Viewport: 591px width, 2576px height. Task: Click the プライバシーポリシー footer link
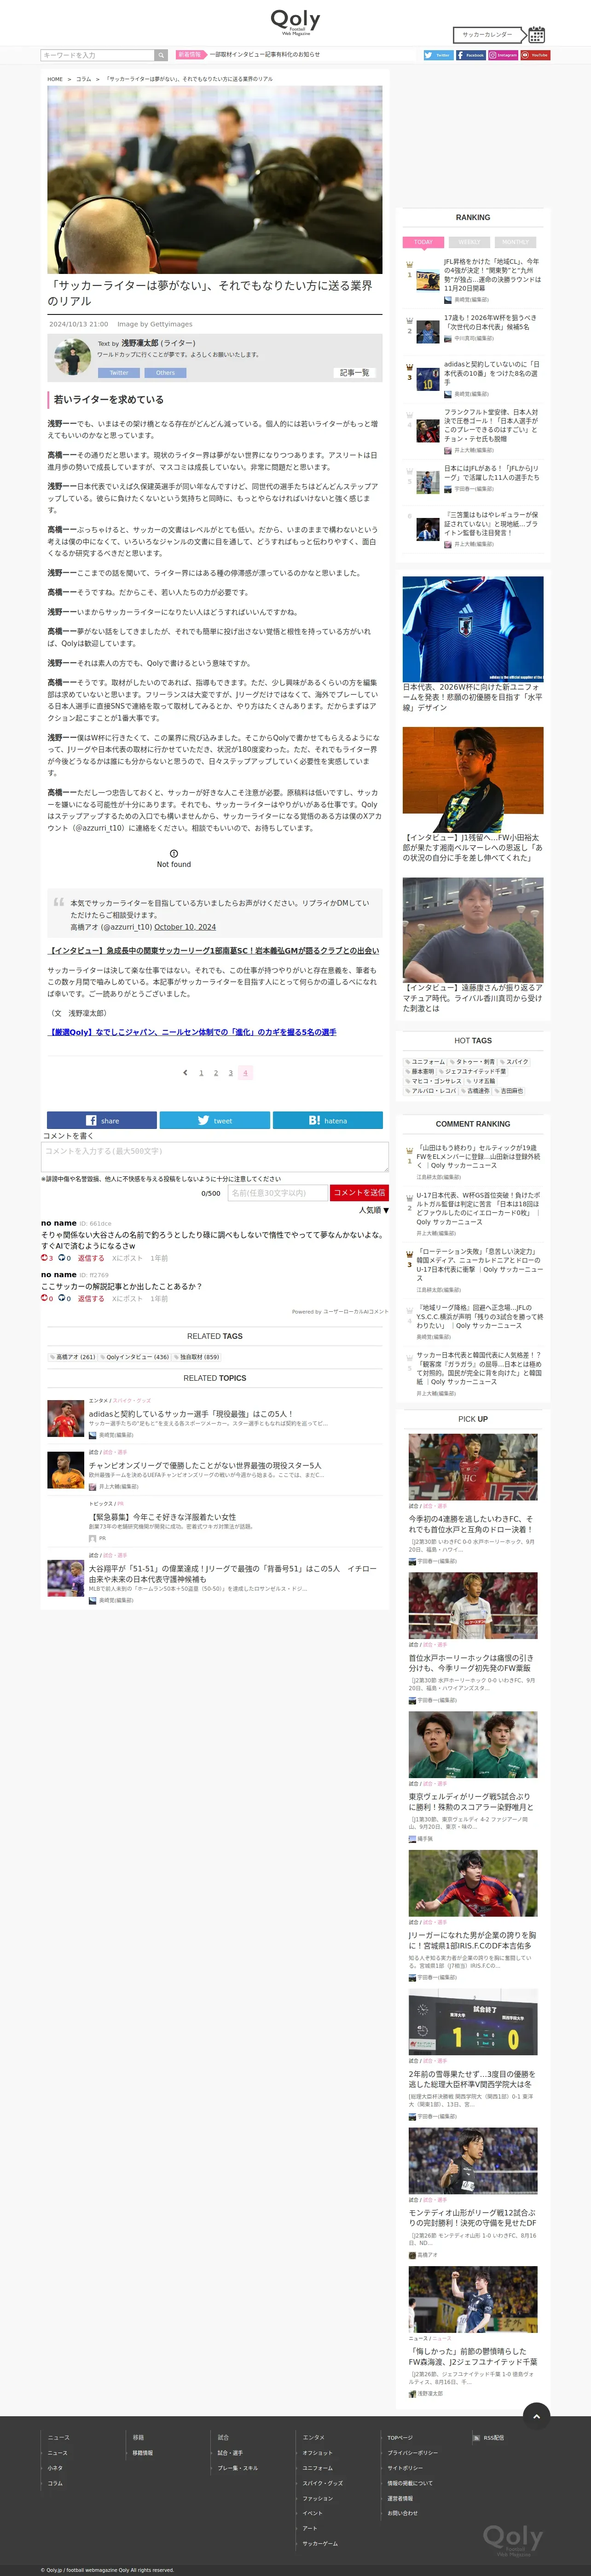point(413,2452)
